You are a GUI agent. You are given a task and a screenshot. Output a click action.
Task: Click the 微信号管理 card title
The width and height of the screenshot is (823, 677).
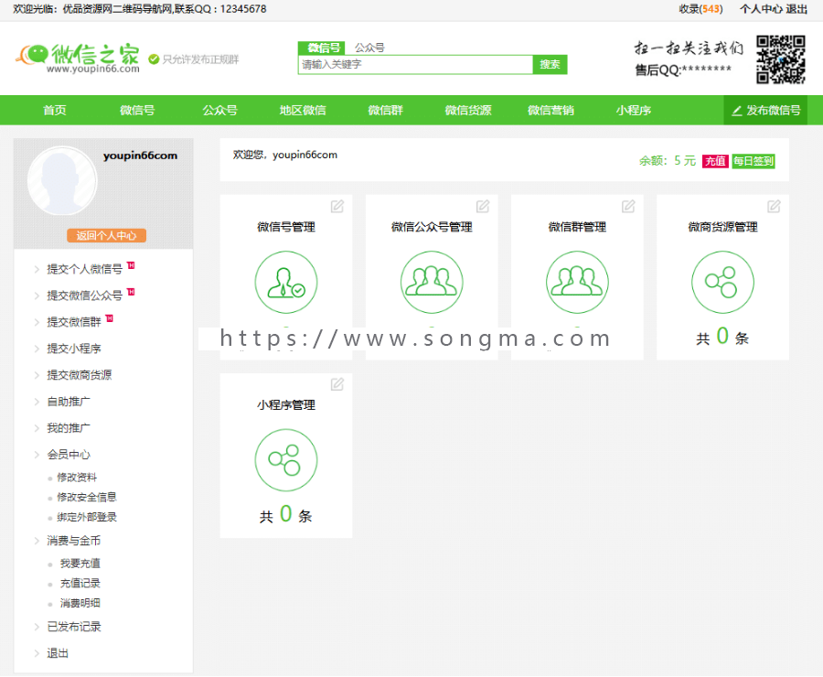pyautogui.click(x=286, y=227)
